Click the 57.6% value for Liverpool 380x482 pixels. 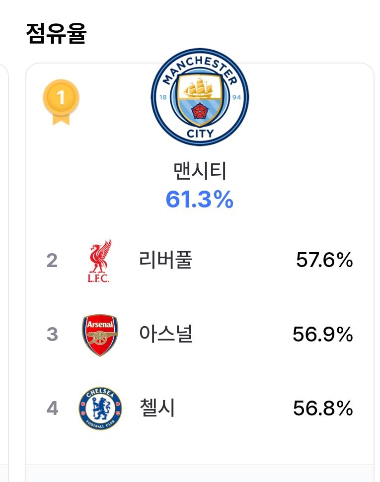(x=324, y=260)
